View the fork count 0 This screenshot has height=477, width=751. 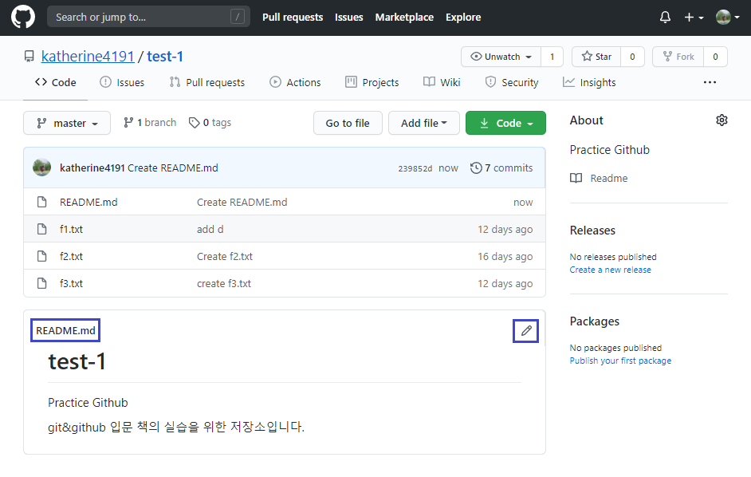715,57
